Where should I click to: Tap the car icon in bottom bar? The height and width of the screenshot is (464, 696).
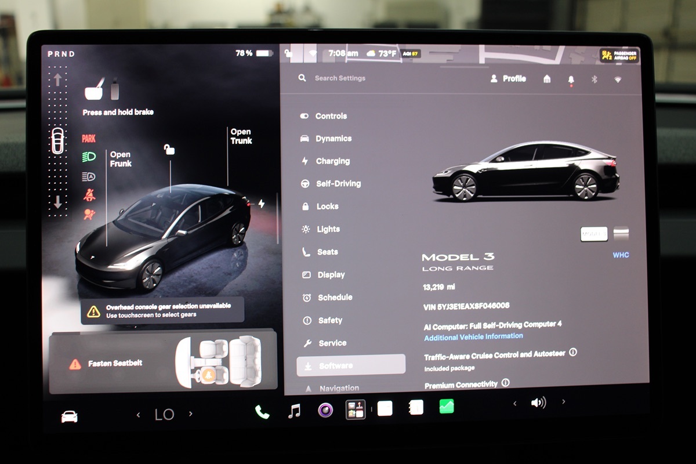point(69,416)
